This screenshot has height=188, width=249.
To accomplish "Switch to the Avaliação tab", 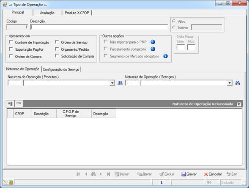I will [x=47, y=13].
